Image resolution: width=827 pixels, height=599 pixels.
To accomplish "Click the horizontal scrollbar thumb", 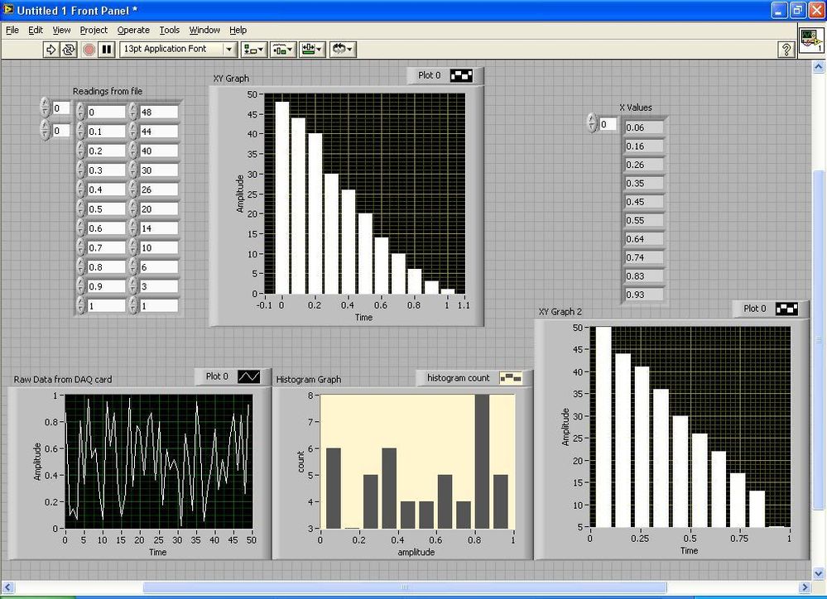I will [x=405, y=587].
